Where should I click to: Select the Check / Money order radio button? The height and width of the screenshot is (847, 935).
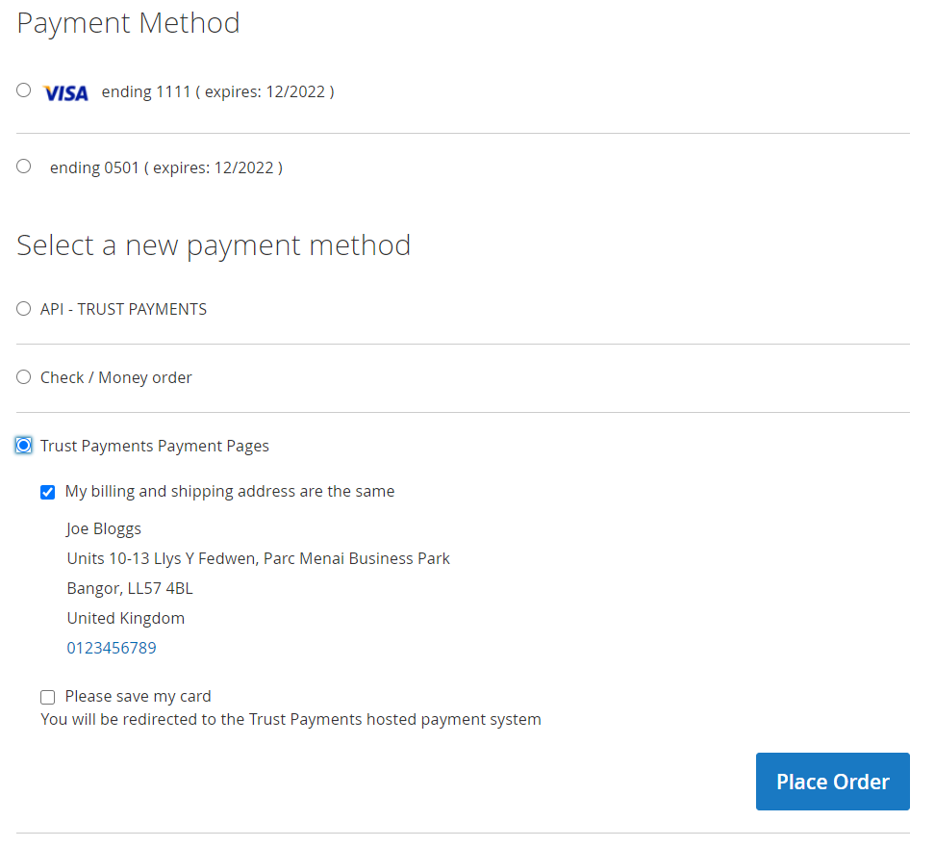pyautogui.click(x=24, y=377)
